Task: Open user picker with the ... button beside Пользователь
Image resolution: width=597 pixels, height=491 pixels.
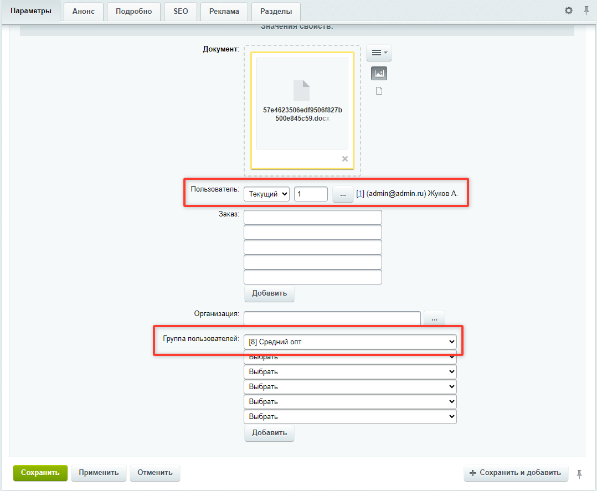Action: [343, 194]
